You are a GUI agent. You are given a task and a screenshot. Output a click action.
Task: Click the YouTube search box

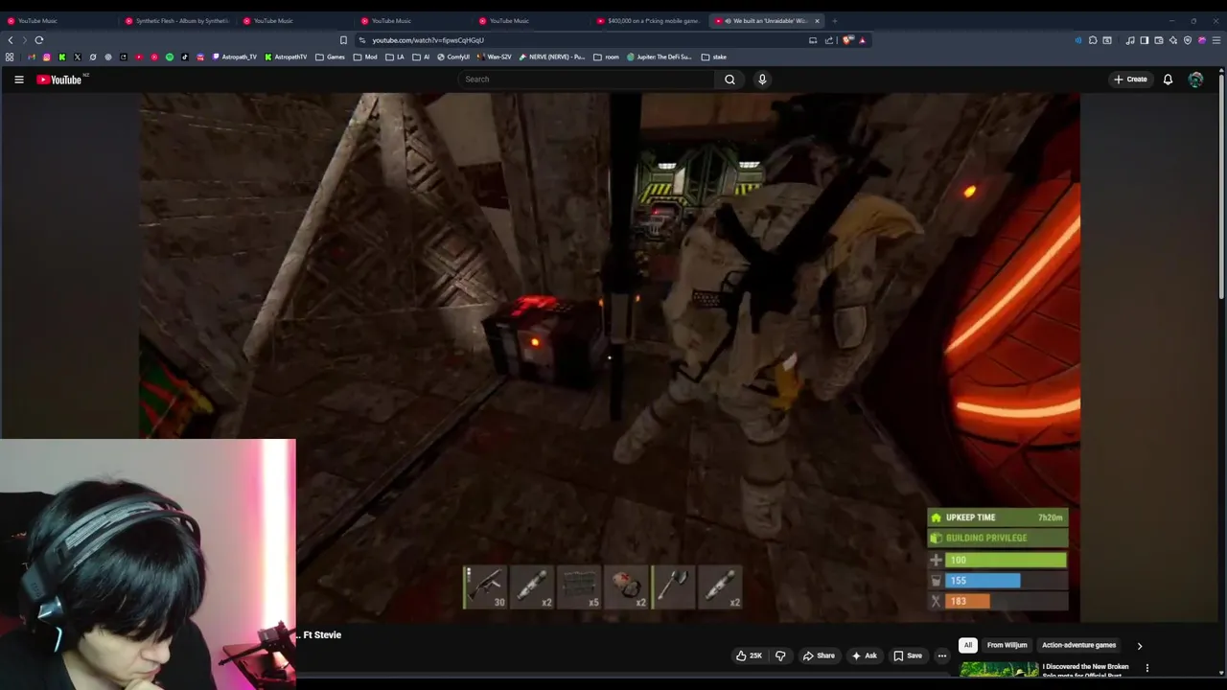pyautogui.click(x=585, y=80)
